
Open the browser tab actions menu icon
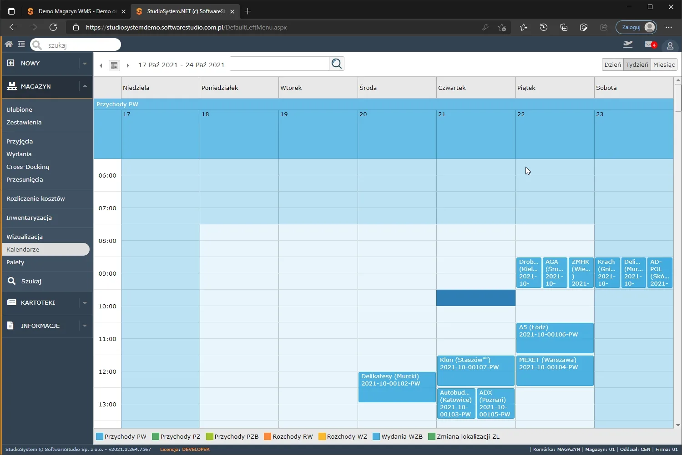point(11,11)
